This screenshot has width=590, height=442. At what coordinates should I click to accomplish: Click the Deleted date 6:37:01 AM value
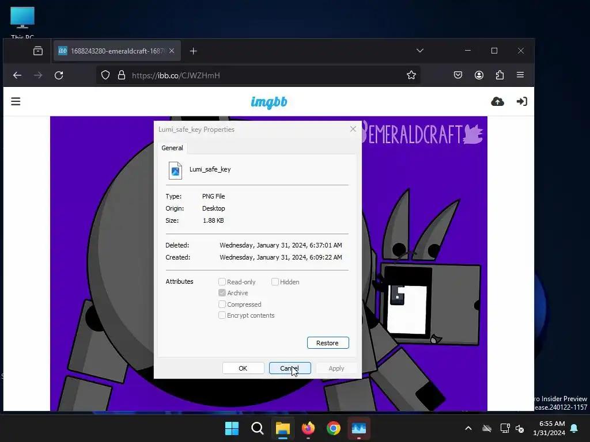[281, 245]
